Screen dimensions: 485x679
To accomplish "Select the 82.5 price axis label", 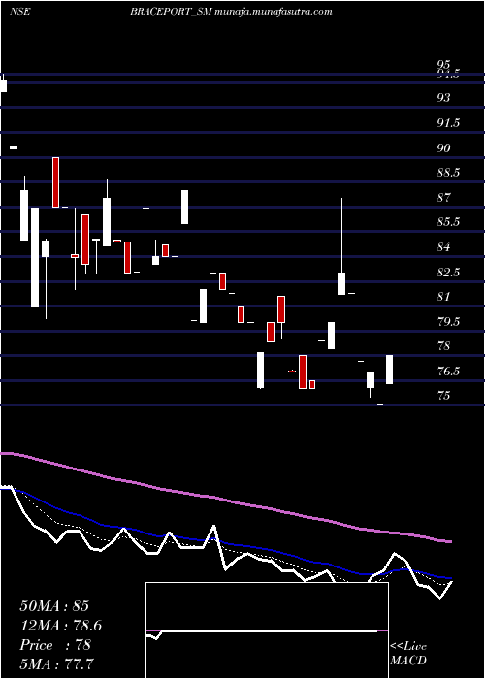I will 448,273.
